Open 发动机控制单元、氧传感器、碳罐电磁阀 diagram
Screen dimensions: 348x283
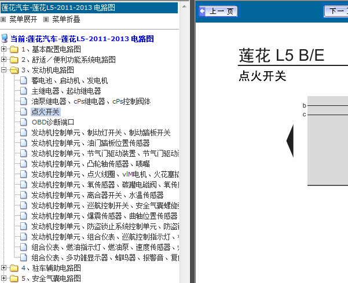105,185
